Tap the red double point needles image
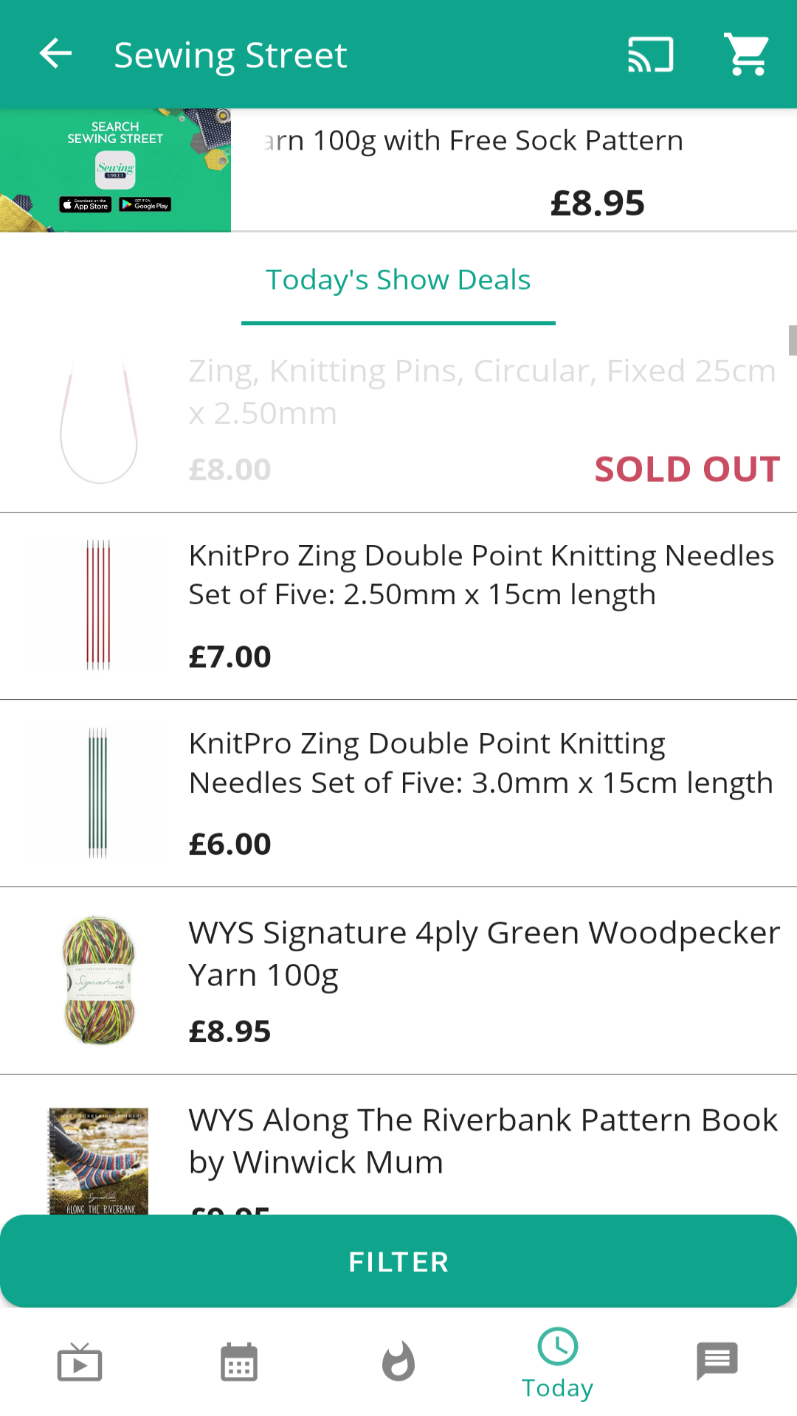Viewport: 797px width, 1416px height. click(x=98, y=605)
